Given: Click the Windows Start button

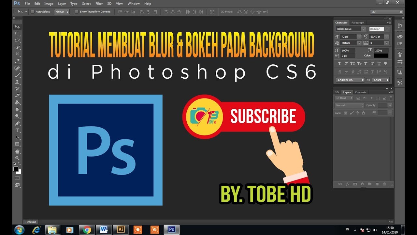Looking at the screenshot, I should click(19, 230).
